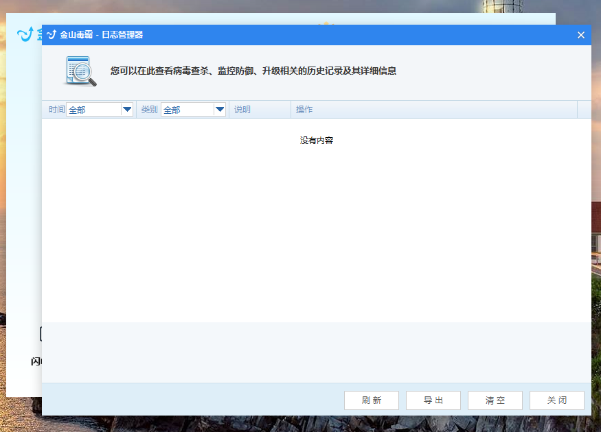Click the 时间 filter label
The image size is (601, 432).
pyautogui.click(x=57, y=110)
